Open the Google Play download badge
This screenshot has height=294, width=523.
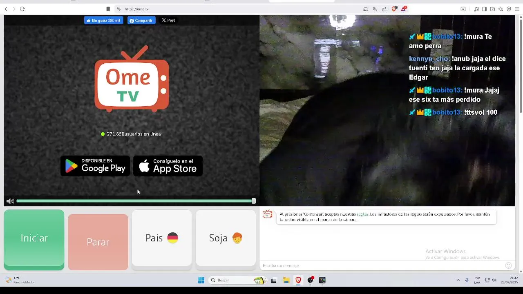coord(95,166)
